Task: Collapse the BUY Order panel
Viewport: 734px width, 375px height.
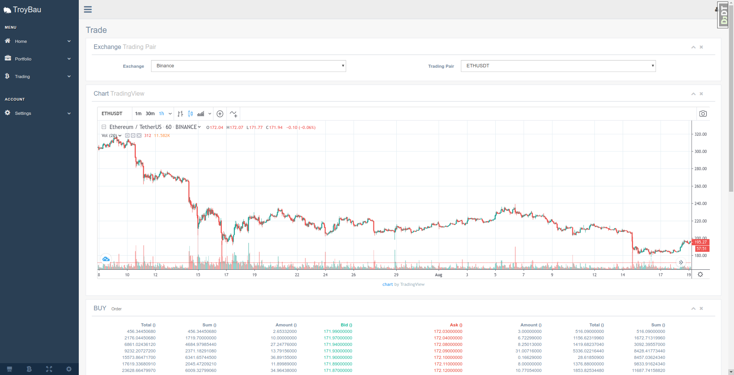Action: pos(693,308)
